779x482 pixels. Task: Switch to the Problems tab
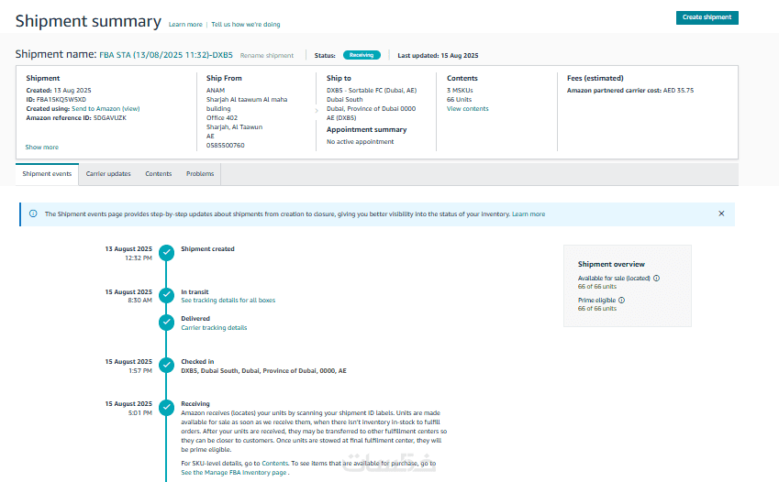tap(200, 174)
